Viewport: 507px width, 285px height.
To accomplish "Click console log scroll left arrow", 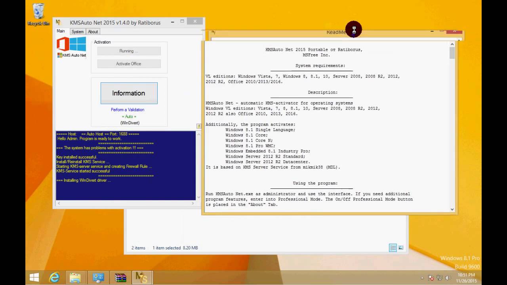I will click(59, 203).
